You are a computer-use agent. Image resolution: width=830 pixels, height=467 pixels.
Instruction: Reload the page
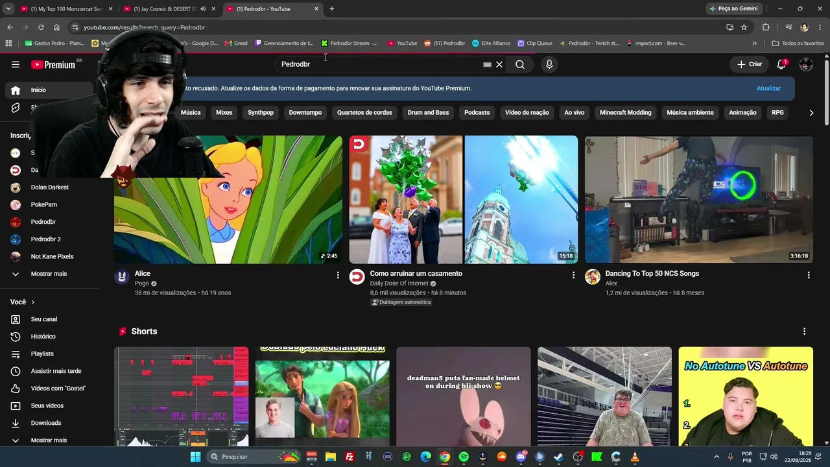[41, 27]
